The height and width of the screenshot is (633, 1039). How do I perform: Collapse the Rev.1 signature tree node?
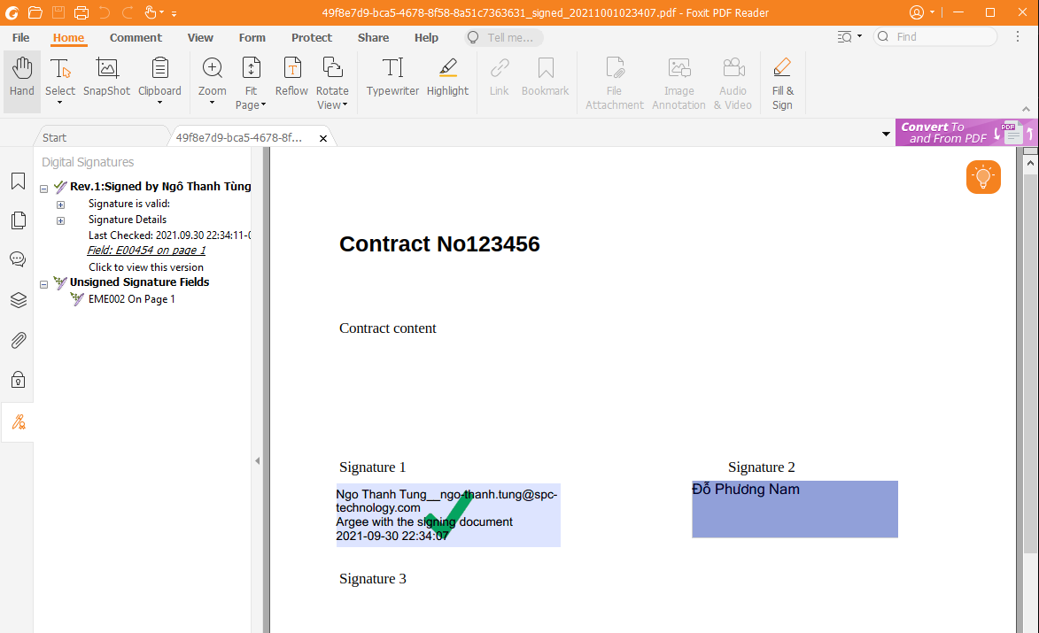(44, 188)
